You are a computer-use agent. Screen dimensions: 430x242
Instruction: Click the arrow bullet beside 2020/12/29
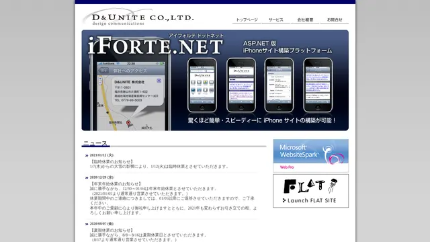click(x=87, y=177)
